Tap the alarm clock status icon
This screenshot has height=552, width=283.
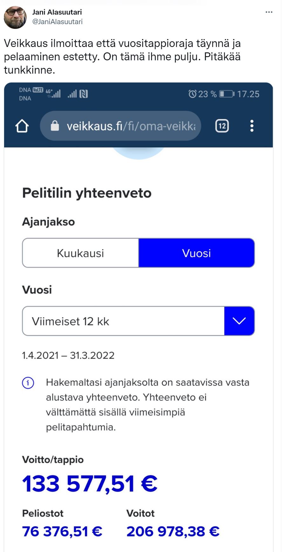tap(192, 94)
